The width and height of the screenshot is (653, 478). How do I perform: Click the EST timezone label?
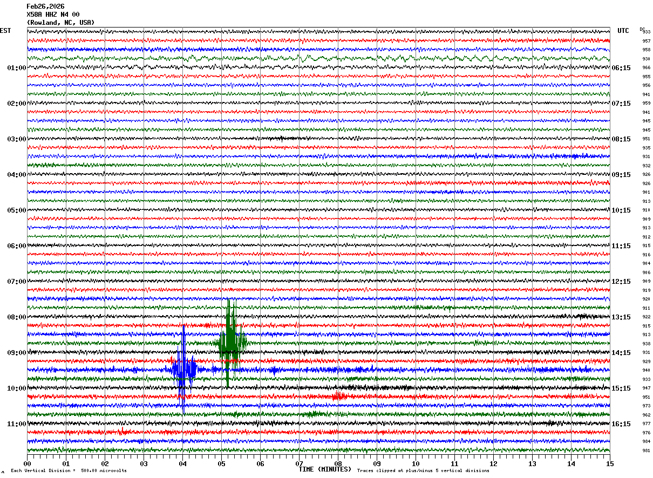click(x=5, y=31)
